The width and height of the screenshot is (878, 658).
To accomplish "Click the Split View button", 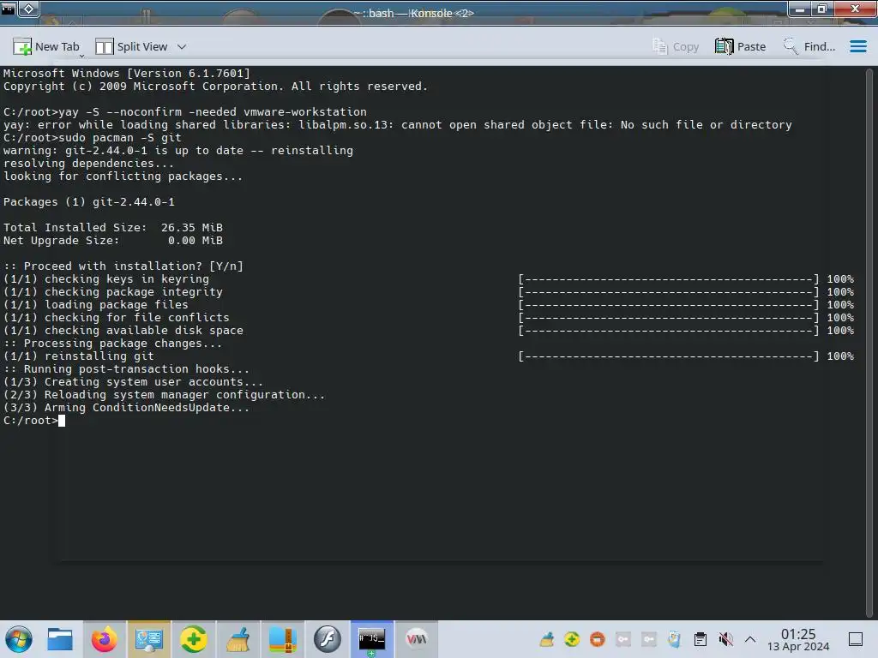I will pyautogui.click(x=131, y=47).
